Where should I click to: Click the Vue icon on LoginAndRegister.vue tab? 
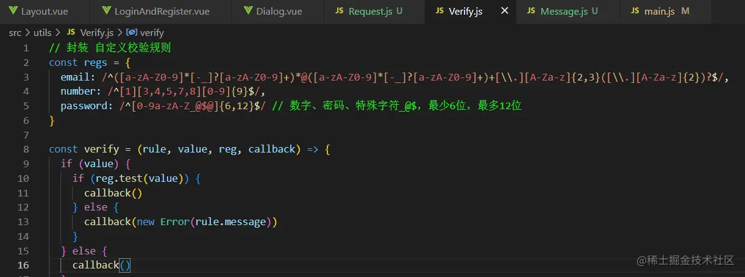pos(107,11)
